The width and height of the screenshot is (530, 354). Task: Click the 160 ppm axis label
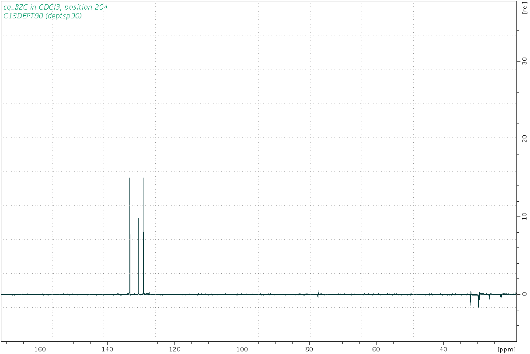[x=40, y=349]
